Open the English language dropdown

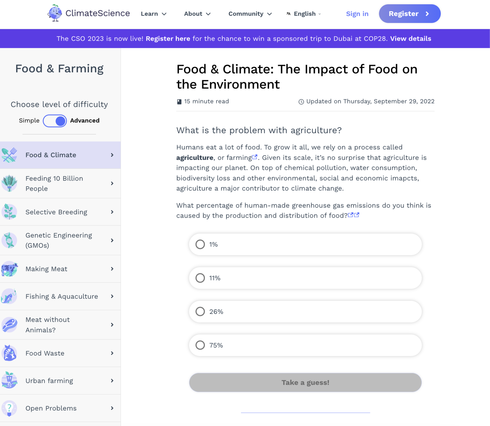(304, 14)
